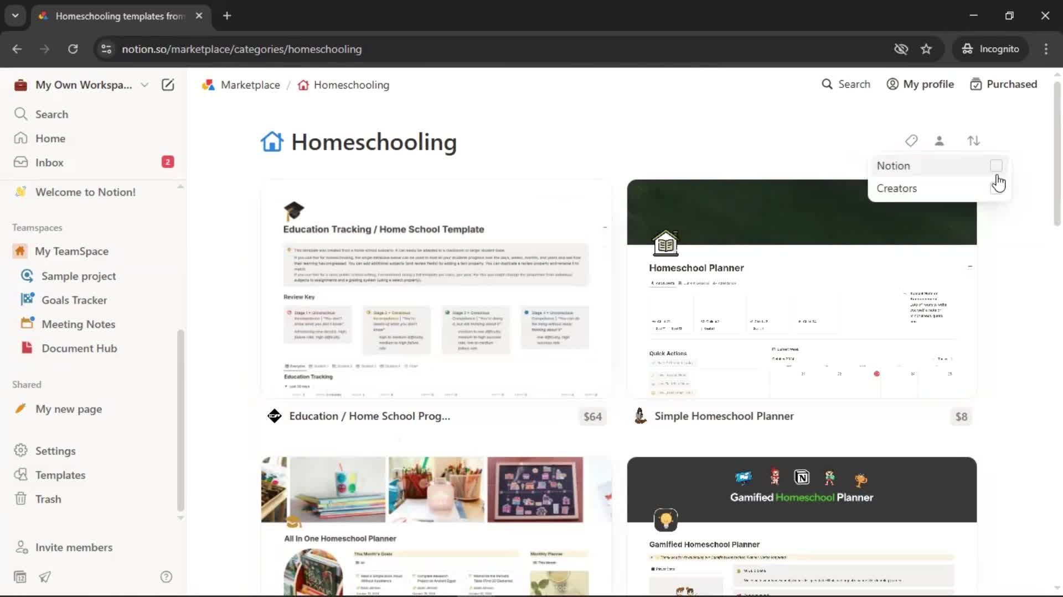Screen dimensions: 1063x597
Task: Open Goals Tracker page
Action: click(74, 300)
